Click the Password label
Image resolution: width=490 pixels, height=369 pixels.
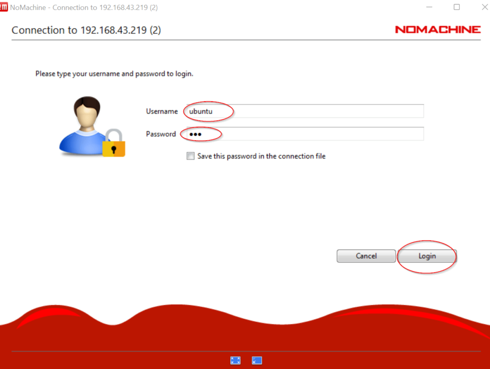pos(161,134)
